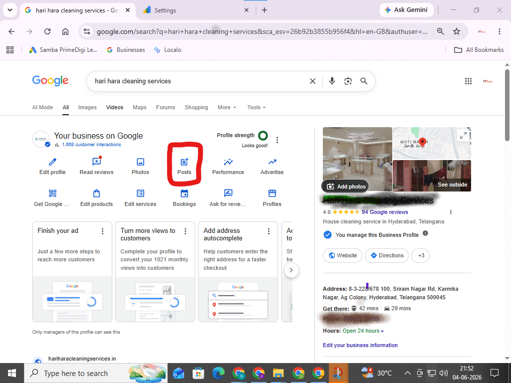Show next suggestion cards
The width and height of the screenshot is (511, 383).
click(x=291, y=270)
